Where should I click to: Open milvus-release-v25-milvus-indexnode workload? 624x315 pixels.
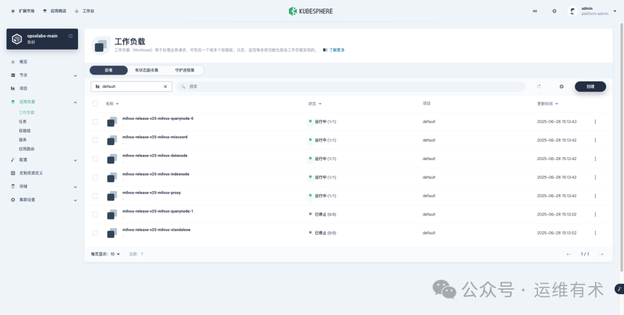coord(155,174)
